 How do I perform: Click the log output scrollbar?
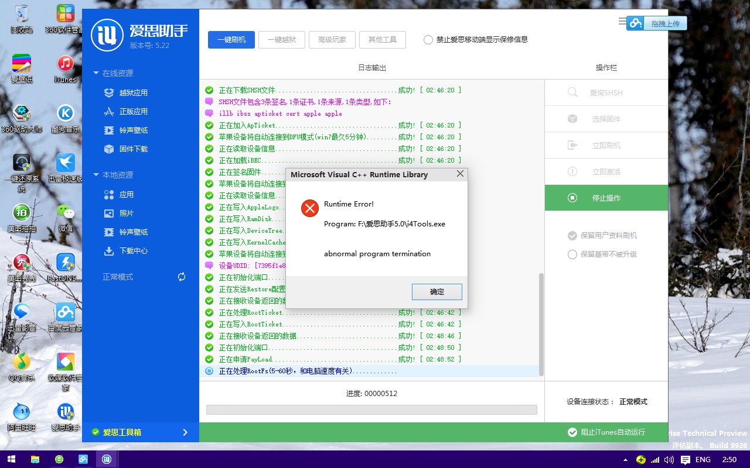pyautogui.click(x=541, y=324)
